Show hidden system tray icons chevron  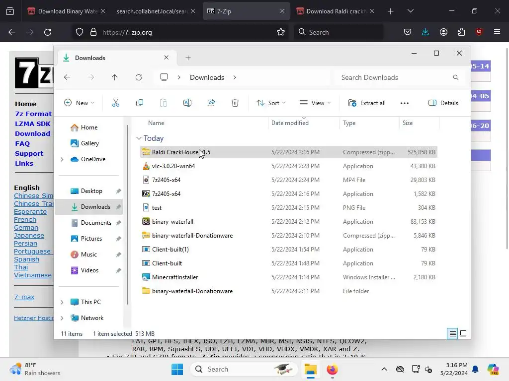[384, 369]
